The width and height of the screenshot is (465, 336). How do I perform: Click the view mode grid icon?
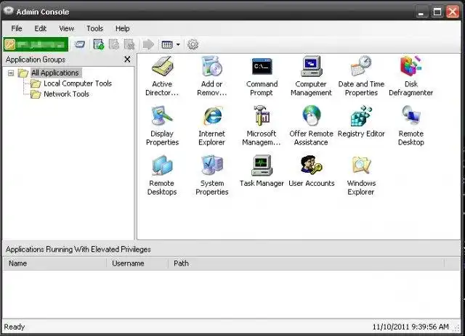(x=167, y=45)
